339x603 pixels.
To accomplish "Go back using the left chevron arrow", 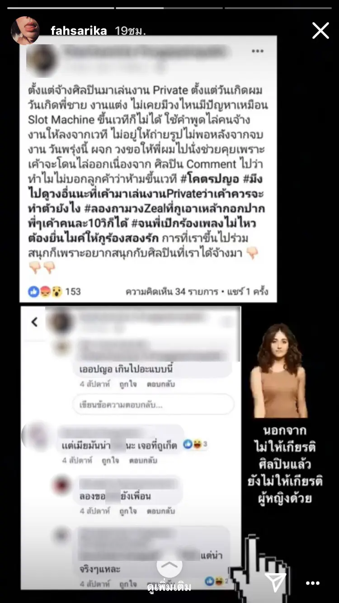I will [34, 322].
